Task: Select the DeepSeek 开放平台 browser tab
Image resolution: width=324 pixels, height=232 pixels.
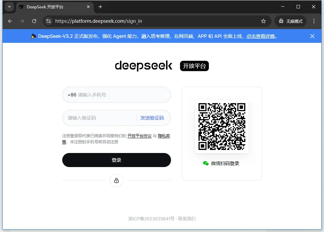Action: pos(55,7)
